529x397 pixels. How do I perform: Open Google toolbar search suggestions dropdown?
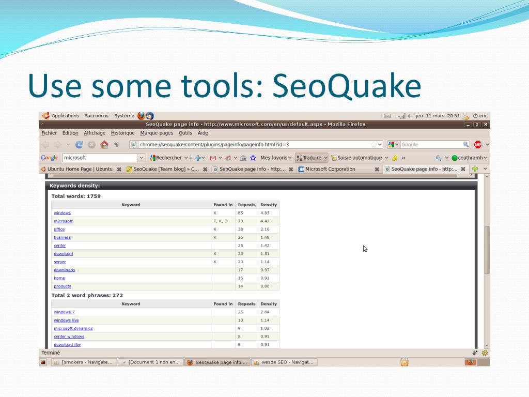(x=142, y=158)
